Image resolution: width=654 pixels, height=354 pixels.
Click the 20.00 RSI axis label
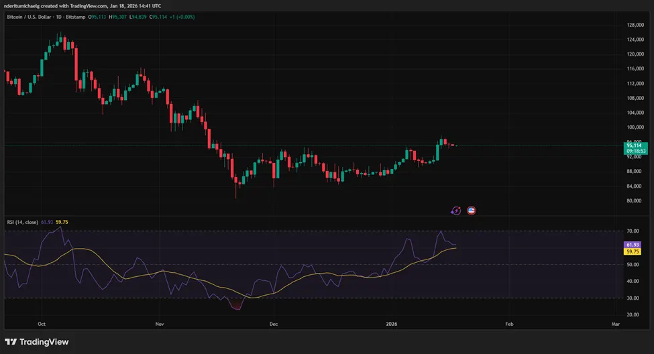pyautogui.click(x=633, y=315)
